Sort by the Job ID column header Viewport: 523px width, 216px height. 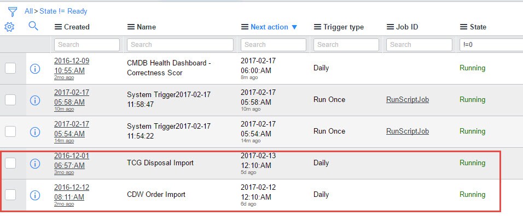click(406, 27)
